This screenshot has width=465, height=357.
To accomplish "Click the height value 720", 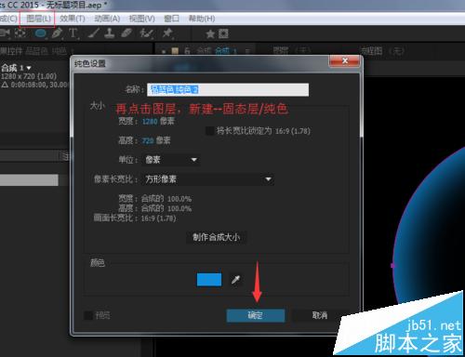I will coord(148,141).
